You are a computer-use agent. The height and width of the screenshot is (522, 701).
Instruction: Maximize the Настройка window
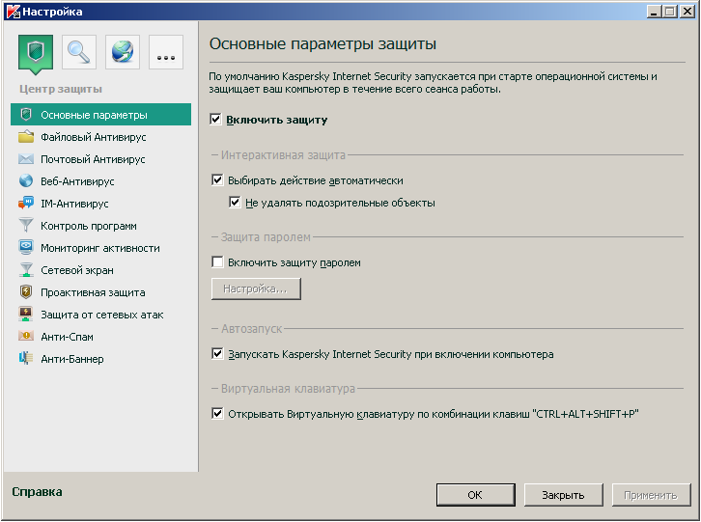coord(670,12)
